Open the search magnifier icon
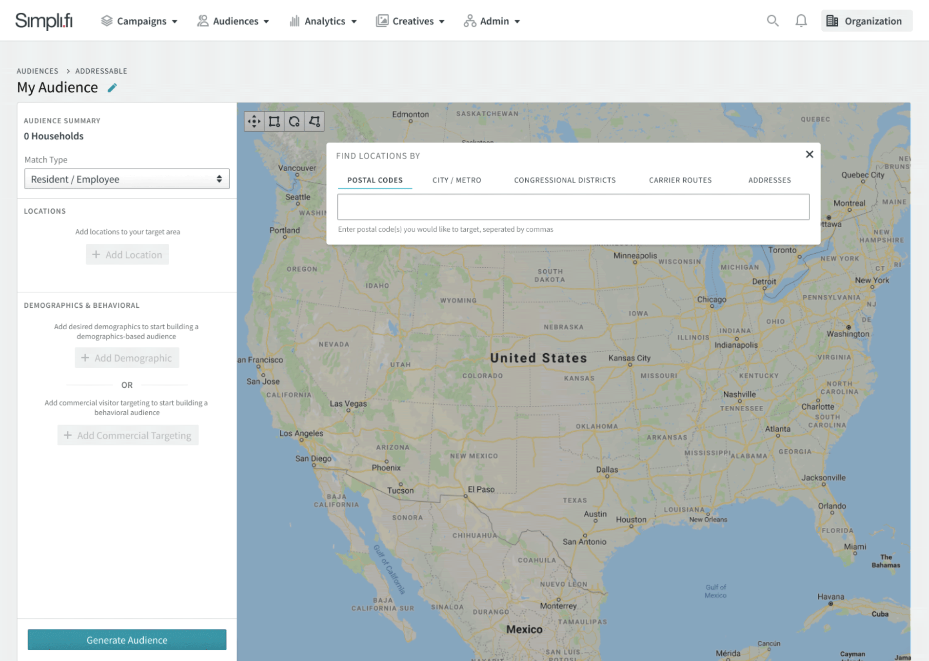This screenshot has width=929, height=661. click(x=772, y=21)
